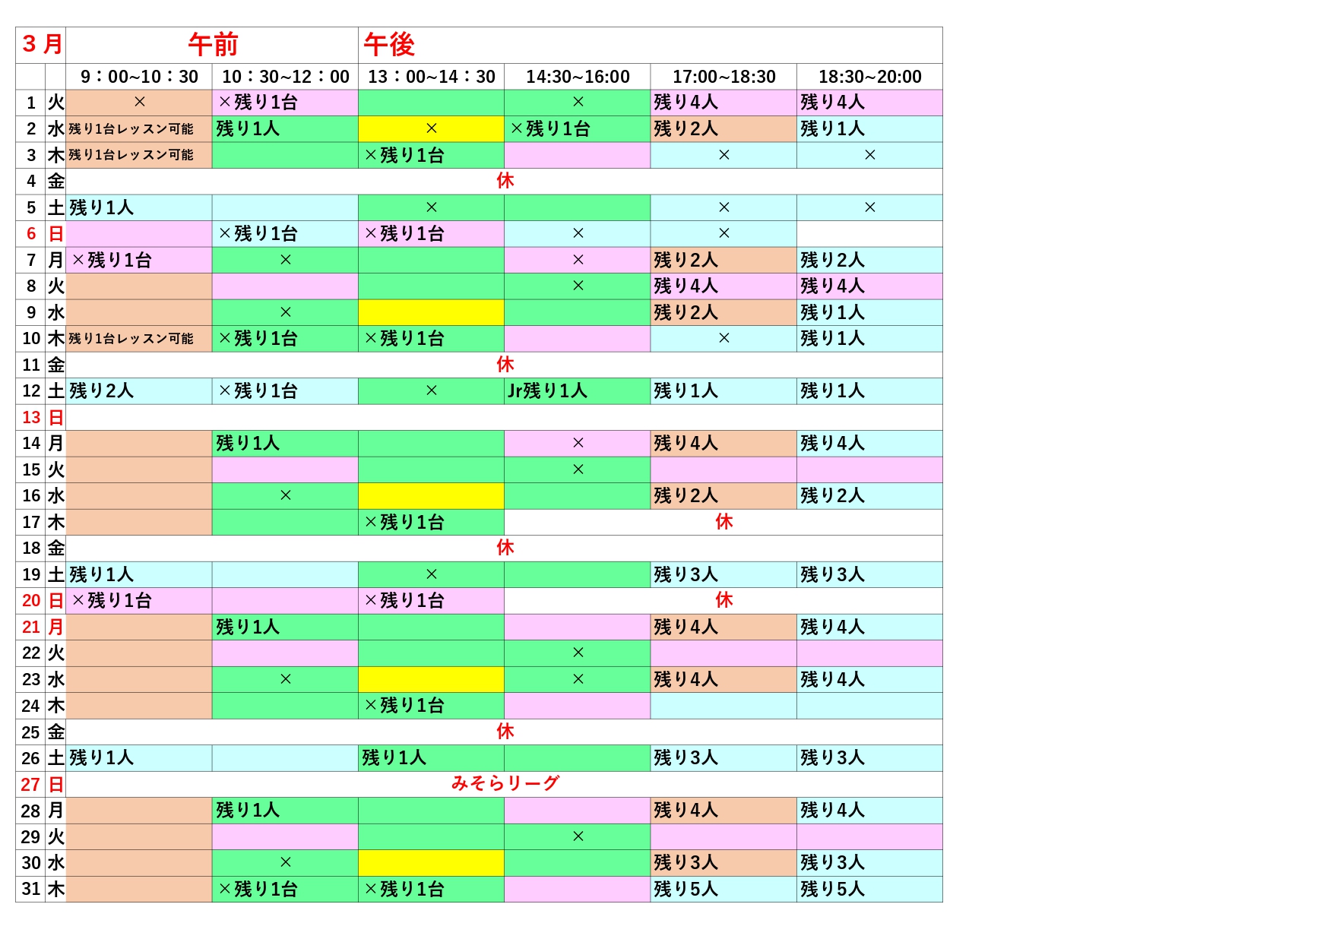Click 残り3人 at 17:00 on the 19th (土)
The width and height of the screenshot is (1333, 942).
tap(685, 574)
